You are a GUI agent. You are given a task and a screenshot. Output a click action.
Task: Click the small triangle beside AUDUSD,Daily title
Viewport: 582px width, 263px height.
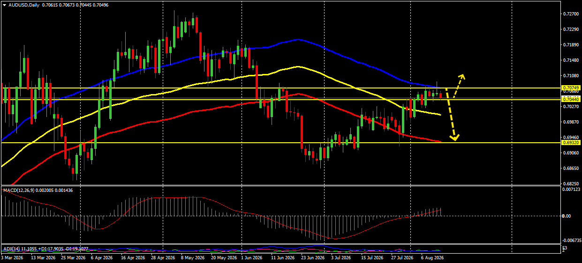click(4, 5)
